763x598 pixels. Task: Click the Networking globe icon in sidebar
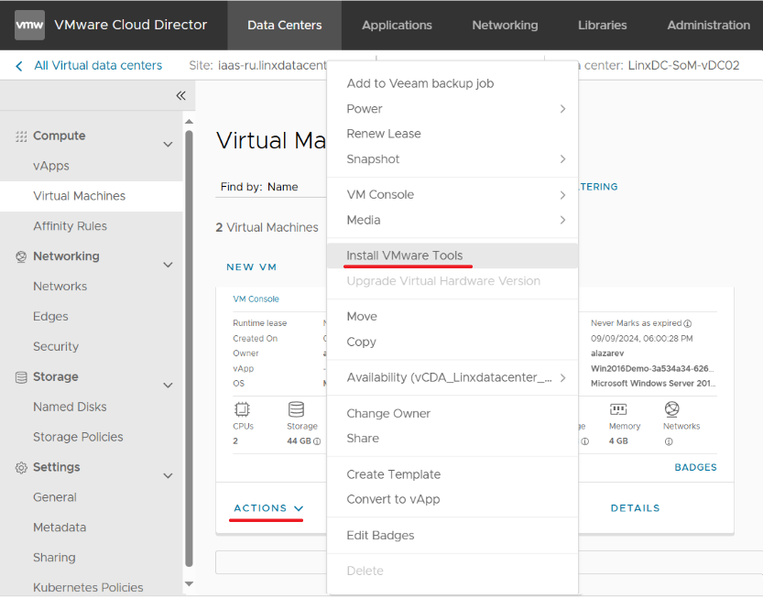coord(21,256)
